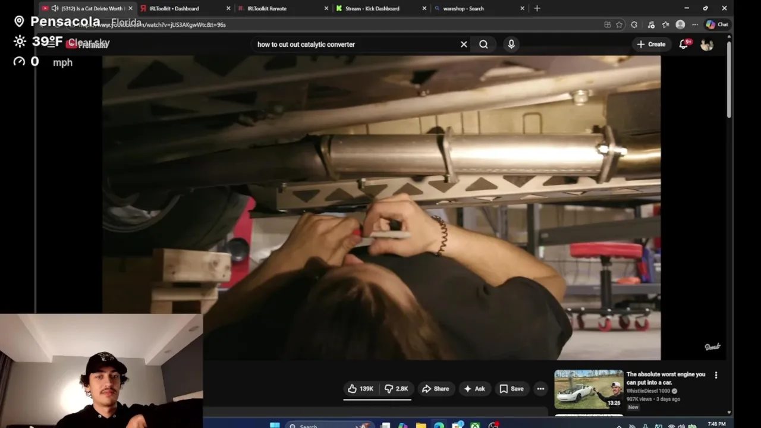761x428 pixels.
Task: Click the scrollbar up arrow
Action: (x=729, y=37)
